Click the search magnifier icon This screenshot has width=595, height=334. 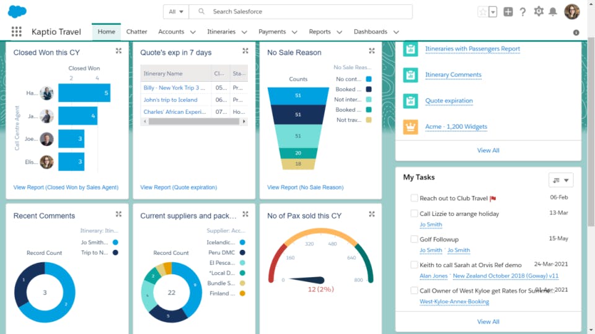click(x=201, y=11)
